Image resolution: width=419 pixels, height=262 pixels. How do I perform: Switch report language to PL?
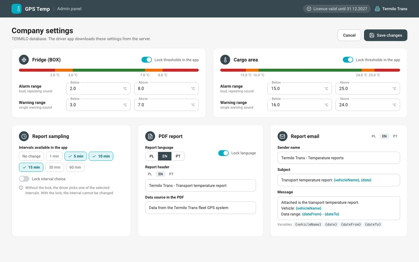152,156
